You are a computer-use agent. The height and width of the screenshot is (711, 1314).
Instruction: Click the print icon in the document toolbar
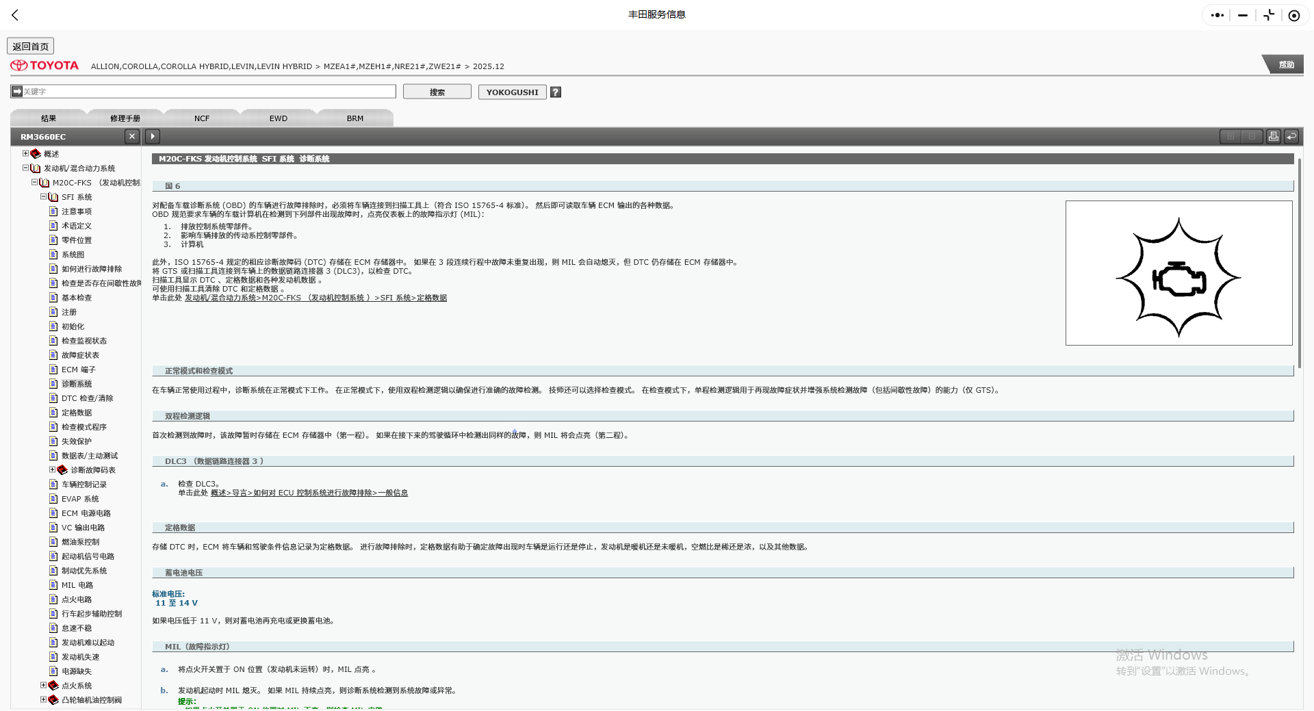tap(1273, 136)
